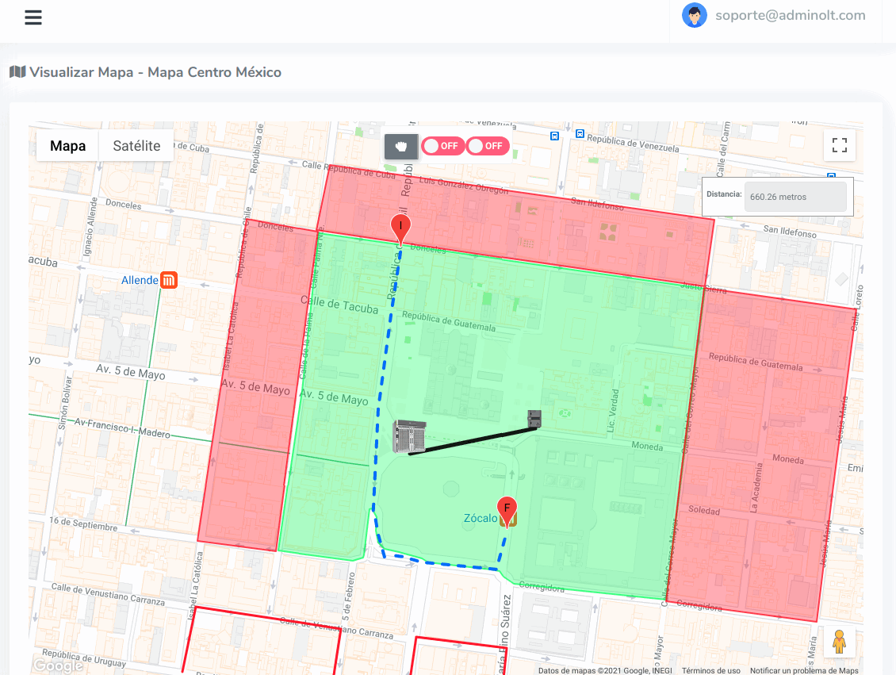Click the Distancia metros field
896x675 pixels.
click(795, 196)
